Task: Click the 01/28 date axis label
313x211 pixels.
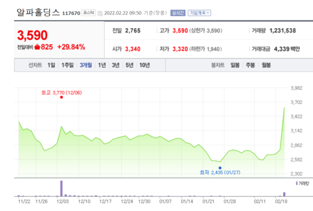Action: coord(230,202)
